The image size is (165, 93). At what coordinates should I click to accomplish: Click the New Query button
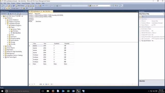pos(20,6)
